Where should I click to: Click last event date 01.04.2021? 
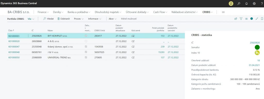point(254,65)
